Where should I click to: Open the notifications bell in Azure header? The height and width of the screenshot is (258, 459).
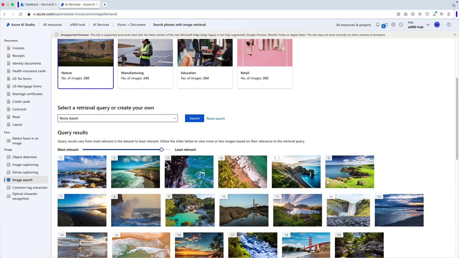[x=378, y=25]
